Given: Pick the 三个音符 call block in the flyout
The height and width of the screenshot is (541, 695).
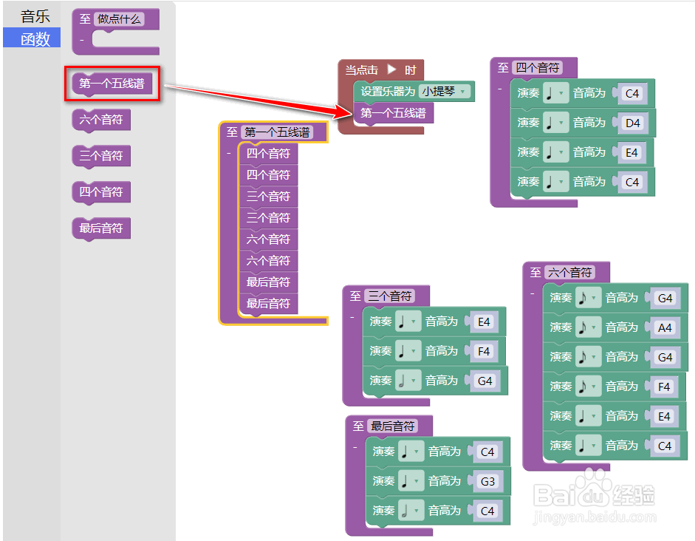Looking at the screenshot, I should click(x=101, y=156).
